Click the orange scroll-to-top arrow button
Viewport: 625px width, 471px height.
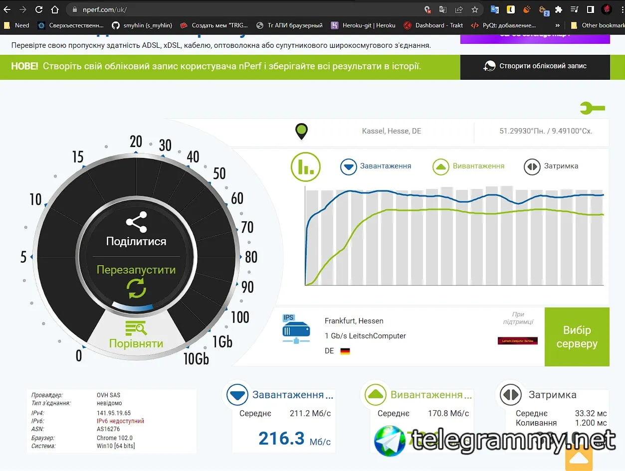pos(579,458)
